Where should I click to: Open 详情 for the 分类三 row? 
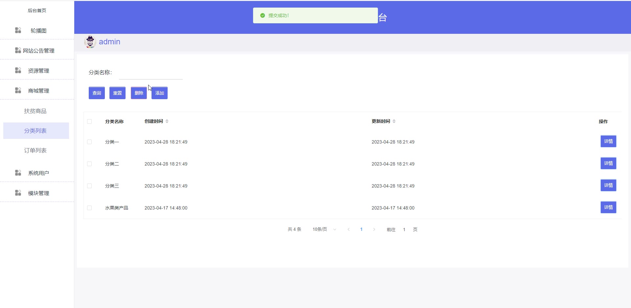point(608,186)
